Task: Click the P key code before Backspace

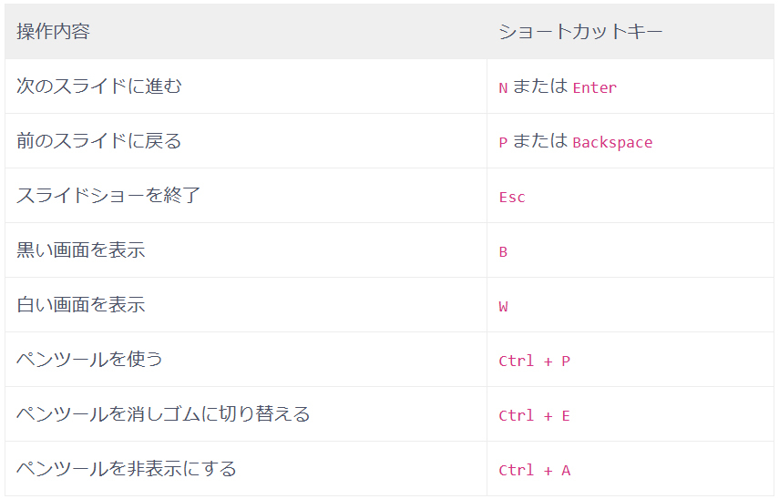Action: 503,142
